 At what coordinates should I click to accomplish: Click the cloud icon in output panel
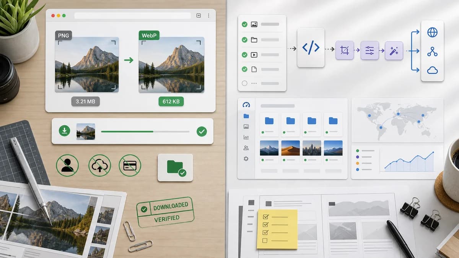(432, 70)
